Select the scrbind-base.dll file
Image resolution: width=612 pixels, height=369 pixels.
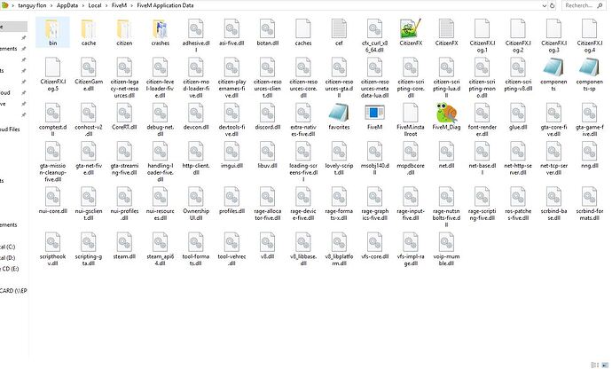tap(553, 203)
